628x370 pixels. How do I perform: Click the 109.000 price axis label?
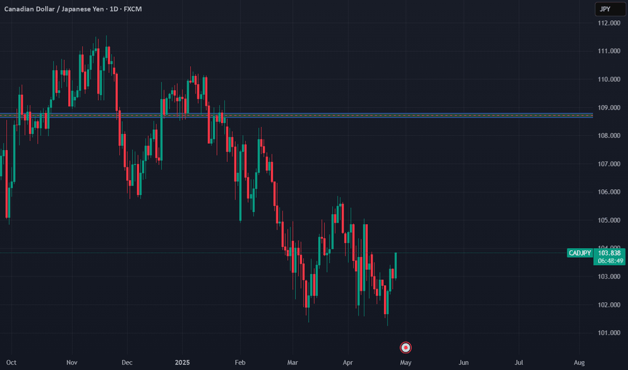click(x=608, y=108)
